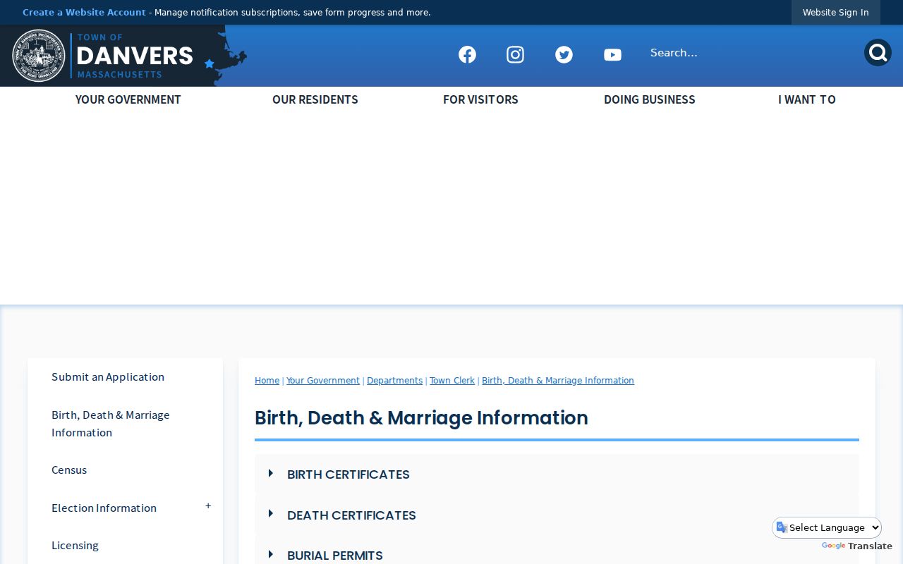The width and height of the screenshot is (903, 564).
Task: Click the Create a Website Account link
Action: click(84, 13)
